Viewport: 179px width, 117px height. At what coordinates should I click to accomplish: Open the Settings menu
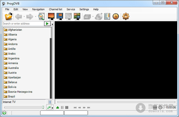click(84, 9)
